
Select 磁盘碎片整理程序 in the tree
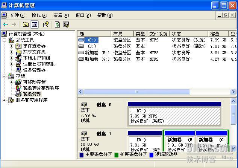(x=41, y=88)
